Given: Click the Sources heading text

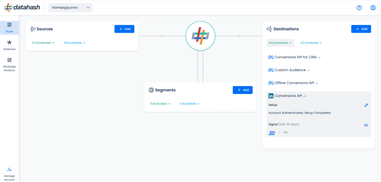Looking at the screenshot, I should pos(45,29).
